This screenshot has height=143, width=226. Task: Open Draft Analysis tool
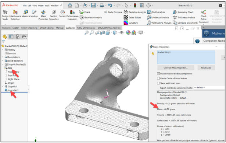coord(156,12)
